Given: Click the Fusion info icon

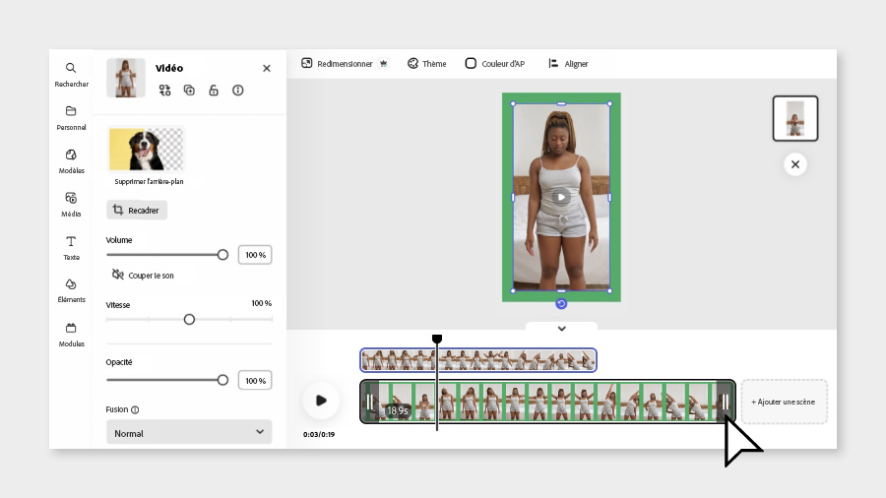Looking at the screenshot, I should pos(135,410).
